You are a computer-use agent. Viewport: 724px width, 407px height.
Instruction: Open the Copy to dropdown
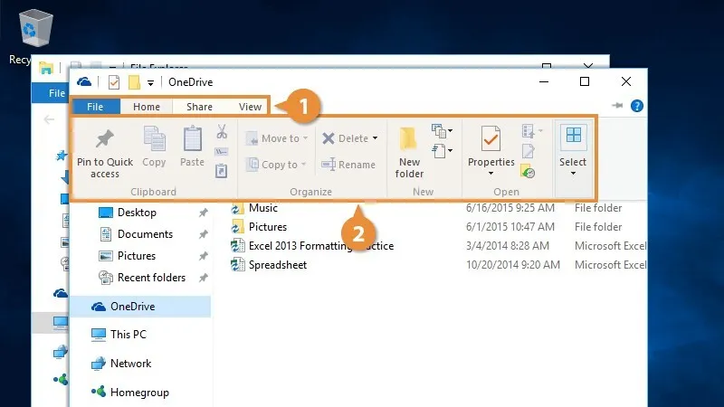point(277,165)
